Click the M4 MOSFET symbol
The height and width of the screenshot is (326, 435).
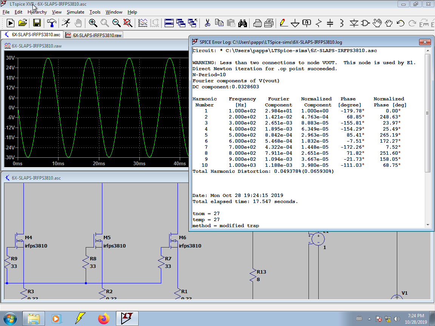click(x=19, y=241)
